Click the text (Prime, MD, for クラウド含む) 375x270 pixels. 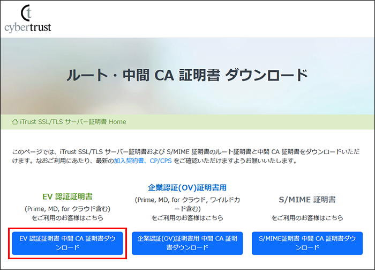pyautogui.click(x=67, y=209)
